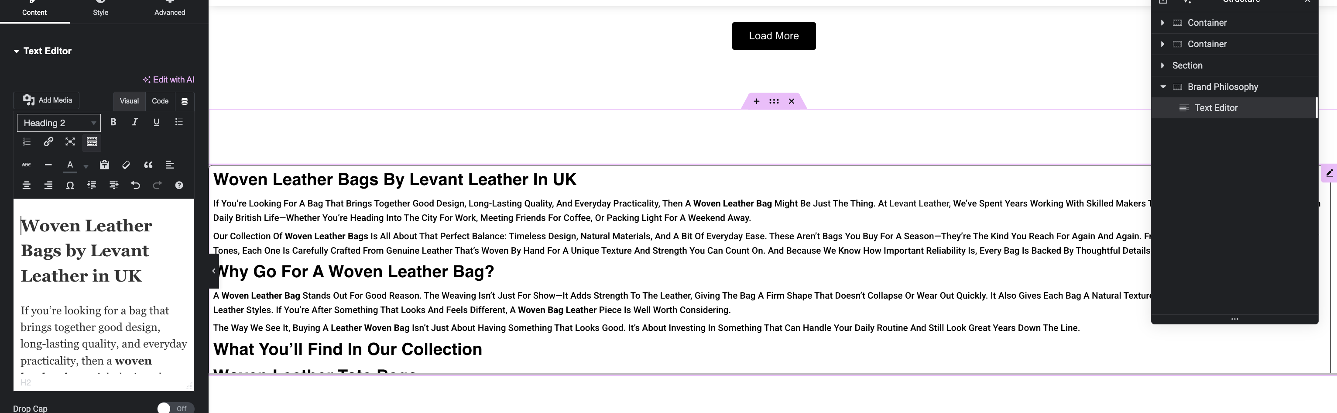Open Edit with AI

(x=169, y=79)
